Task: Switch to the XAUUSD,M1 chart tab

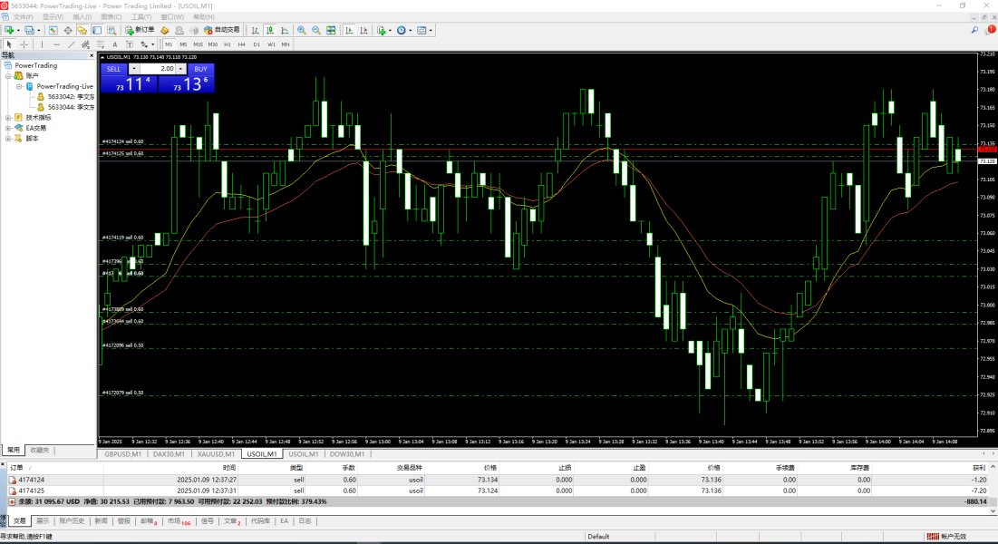Action: [x=217, y=453]
